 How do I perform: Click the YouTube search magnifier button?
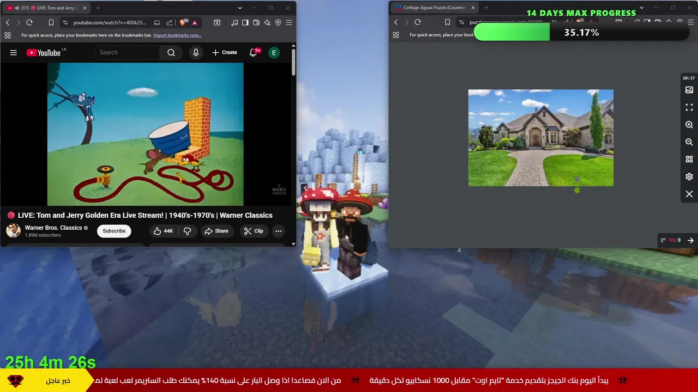[x=171, y=52]
